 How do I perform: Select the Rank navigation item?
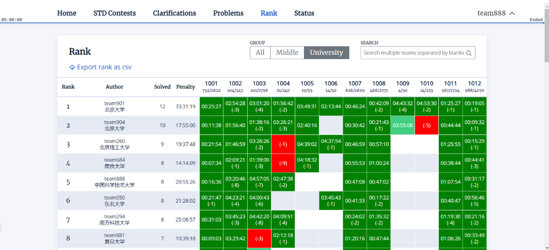click(x=269, y=13)
